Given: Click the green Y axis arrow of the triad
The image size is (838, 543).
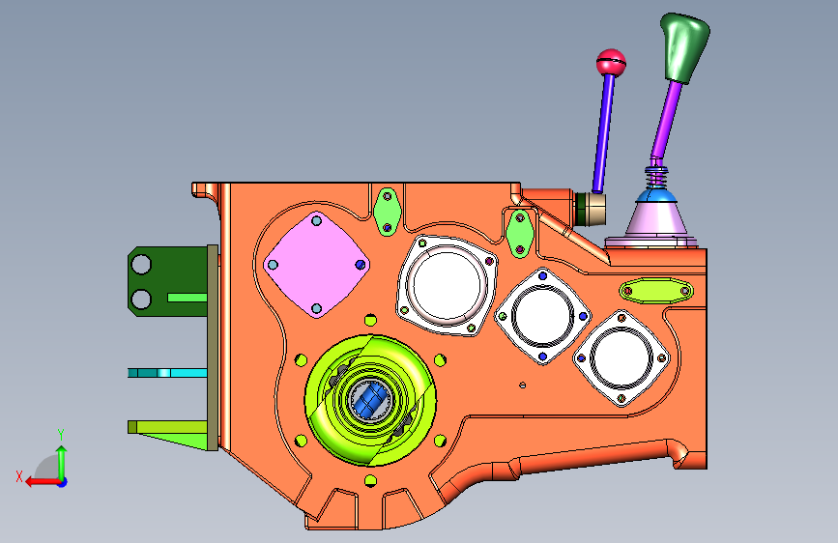Looking at the screenshot, I should (x=62, y=462).
